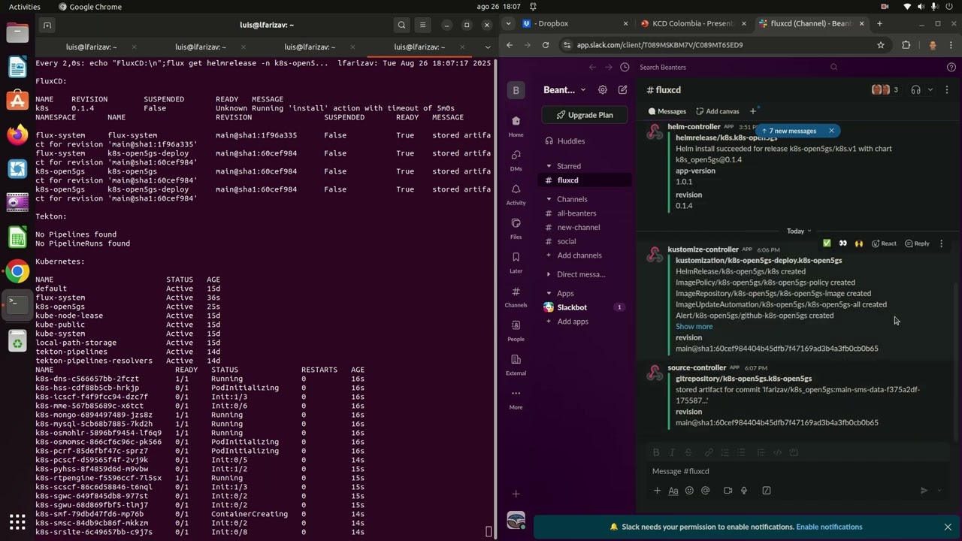Click Add canvas tab
Screen dimensions: 962x541
point(718,111)
